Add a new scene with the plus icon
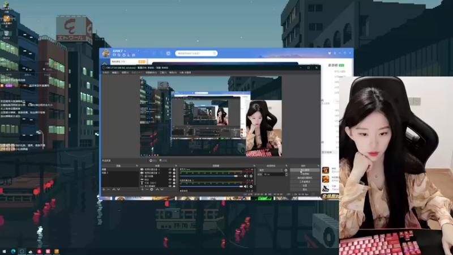This screenshot has height=255, width=453. pos(104,190)
